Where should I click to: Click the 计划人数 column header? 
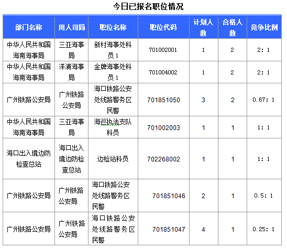[203, 28]
